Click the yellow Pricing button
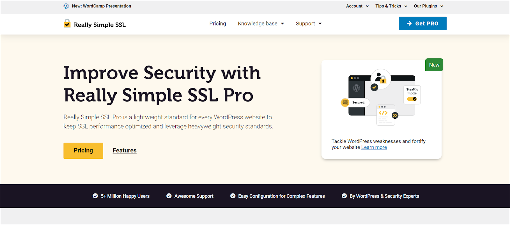The width and height of the screenshot is (510, 225). (83, 151)
